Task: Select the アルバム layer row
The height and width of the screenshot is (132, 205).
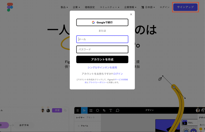Action: coord(84,126)
